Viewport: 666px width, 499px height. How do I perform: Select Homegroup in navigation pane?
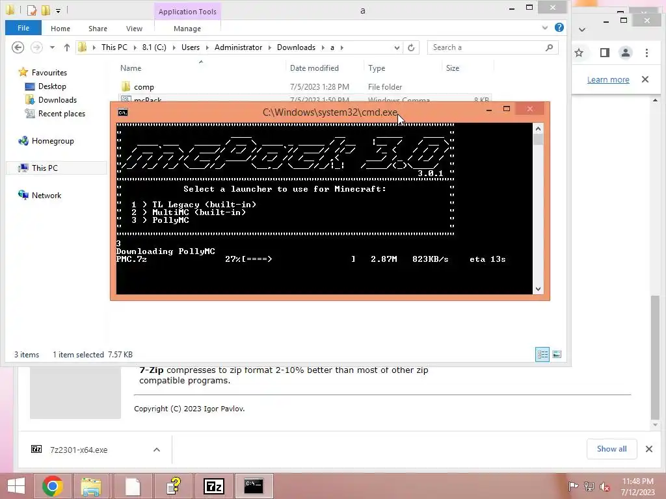coord(52,141)
